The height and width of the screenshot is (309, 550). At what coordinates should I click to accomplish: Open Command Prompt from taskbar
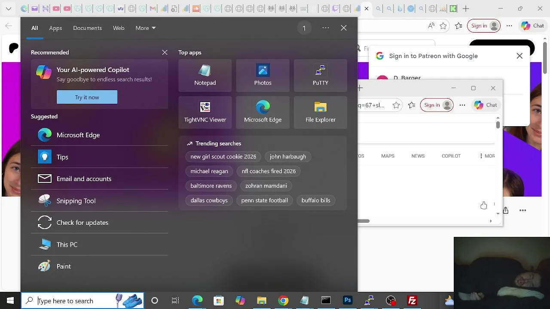(x=326, y=300)
